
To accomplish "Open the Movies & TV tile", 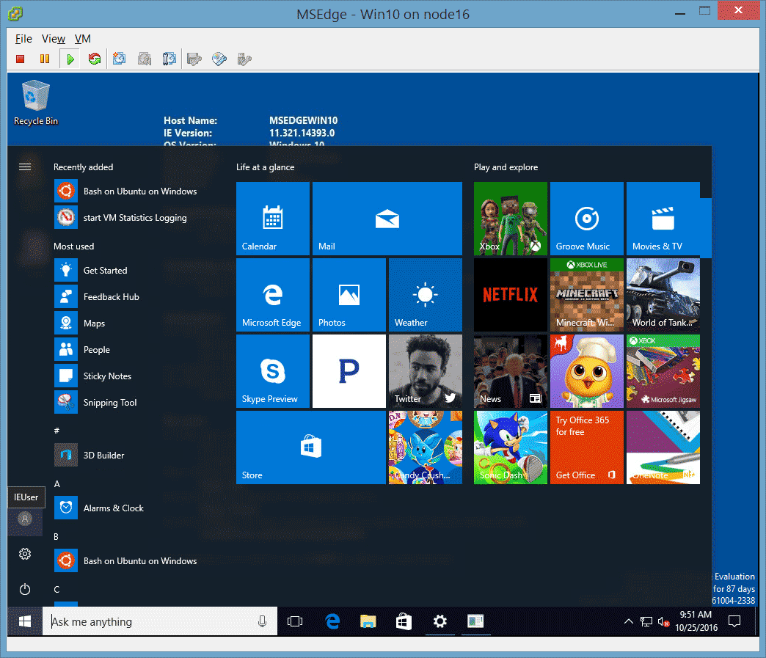I will (x=663, y=219).
